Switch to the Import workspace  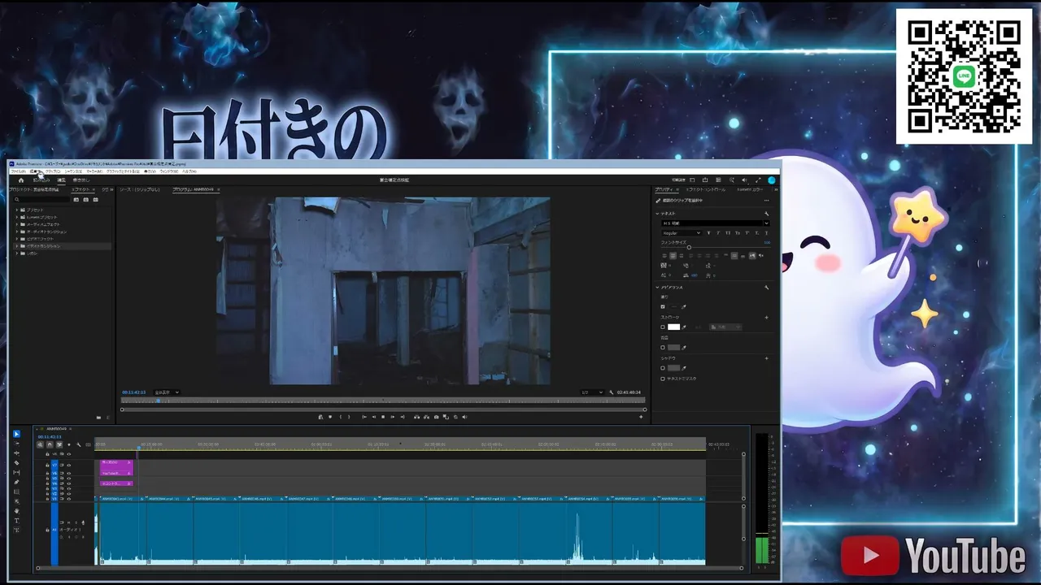(41, 180)
